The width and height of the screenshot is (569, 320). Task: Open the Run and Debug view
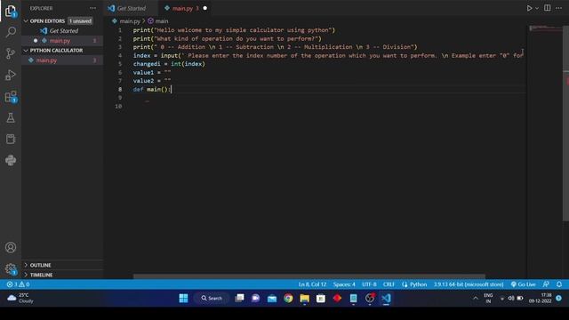11,75
